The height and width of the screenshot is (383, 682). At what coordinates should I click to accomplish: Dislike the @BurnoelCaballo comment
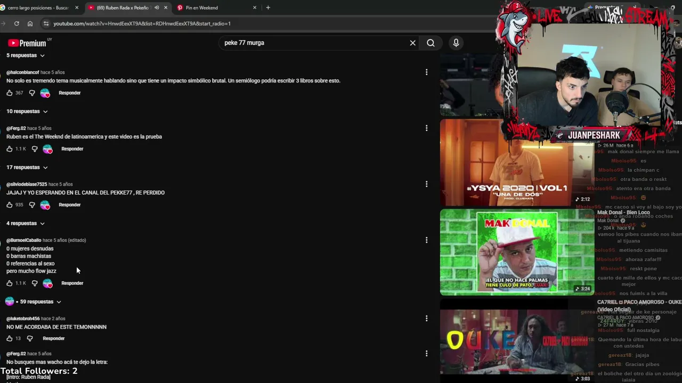coord(35,284)
